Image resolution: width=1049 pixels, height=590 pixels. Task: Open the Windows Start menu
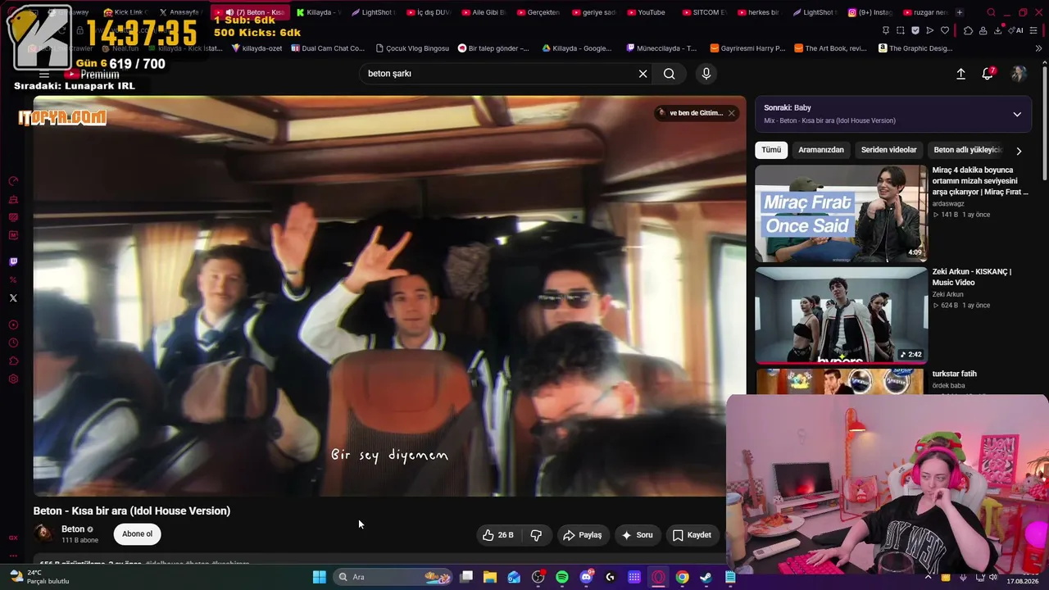[320, 577]
